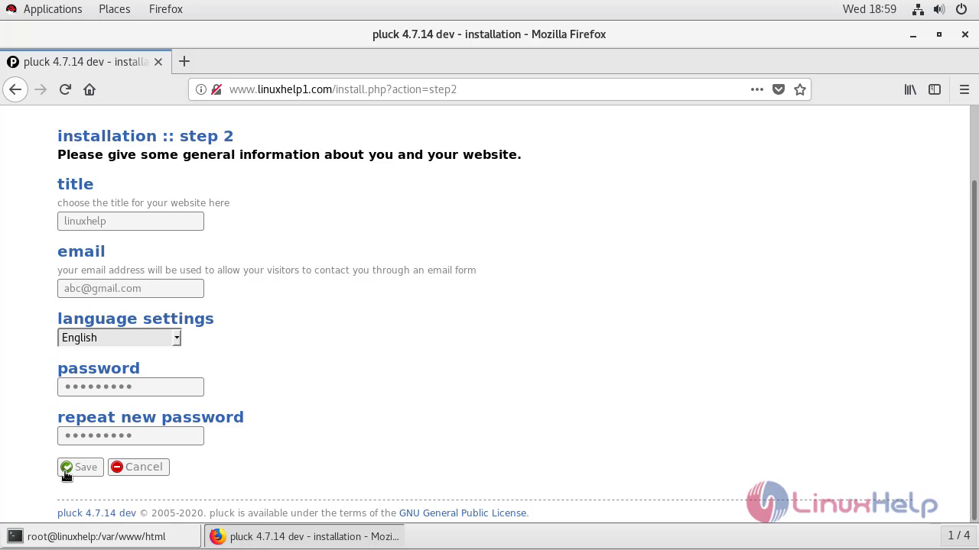
Task: Click terminal icon in bottom taskbar
Action: click(15, 536)
